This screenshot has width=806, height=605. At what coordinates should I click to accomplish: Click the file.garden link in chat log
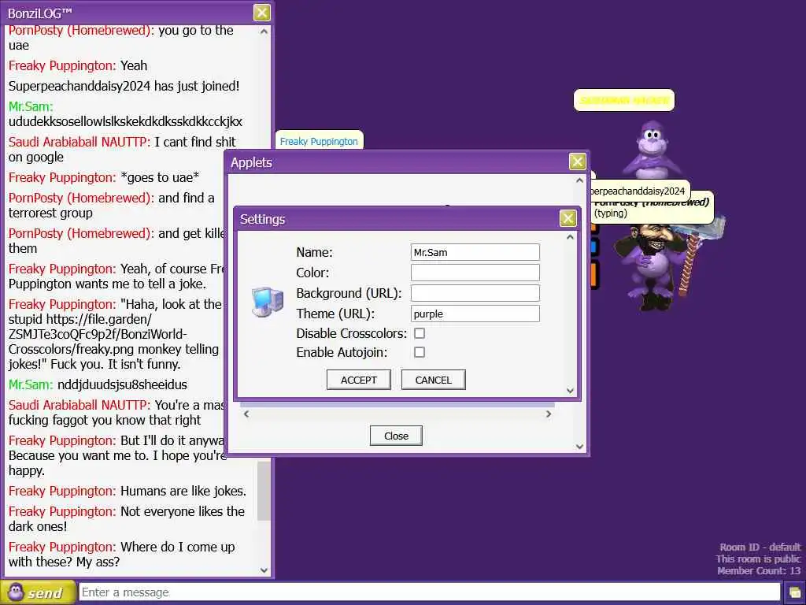tap(98, 334)
